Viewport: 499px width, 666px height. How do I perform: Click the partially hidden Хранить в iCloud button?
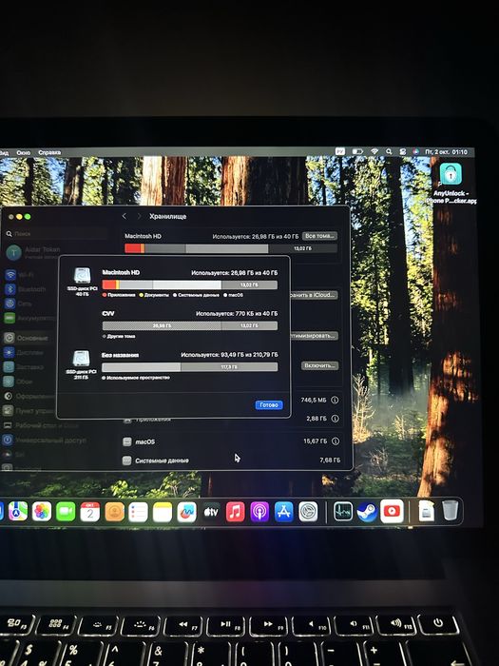(315, 295)
